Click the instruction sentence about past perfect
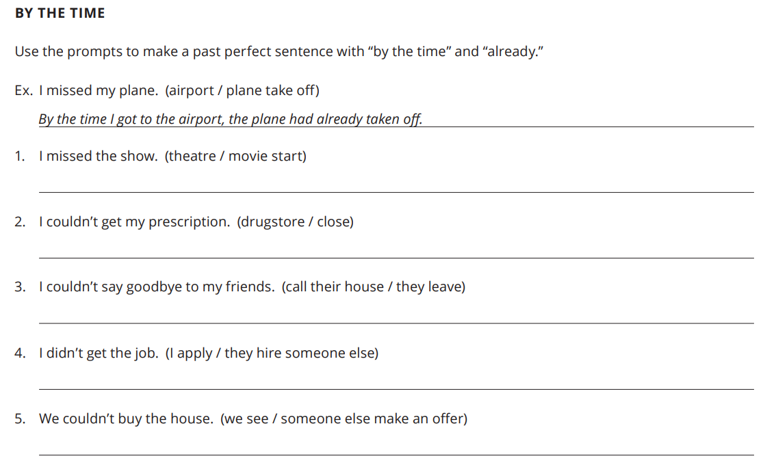Viewport: 776px width, 463px height. [x=279, y=51]
